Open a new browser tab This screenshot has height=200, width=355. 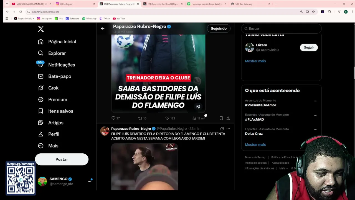tap(276, 4)
